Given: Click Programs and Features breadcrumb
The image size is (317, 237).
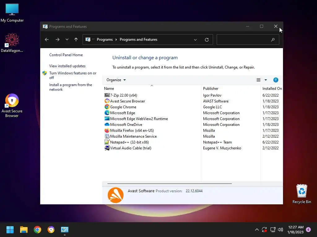Looking at the screenshot, I should (x=138, y=39).
